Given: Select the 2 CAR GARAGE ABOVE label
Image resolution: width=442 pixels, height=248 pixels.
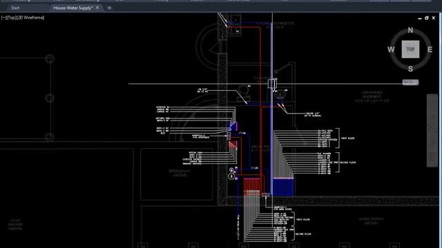Looking at the screenshot, I should (x=15, y=225).
